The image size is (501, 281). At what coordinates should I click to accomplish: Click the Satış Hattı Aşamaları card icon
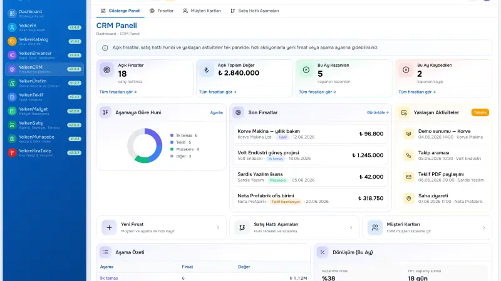click(x=242, y=227)
